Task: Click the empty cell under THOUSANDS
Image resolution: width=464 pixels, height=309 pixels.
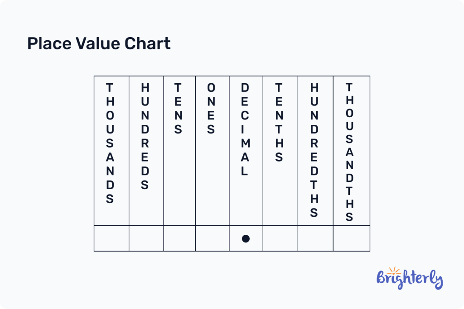Action: [111, 238]
